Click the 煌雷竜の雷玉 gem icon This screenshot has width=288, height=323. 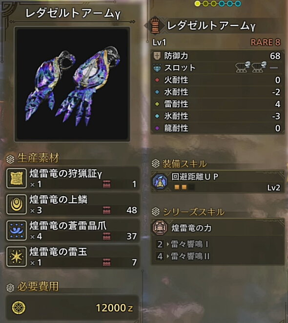(x=17, y=256)
